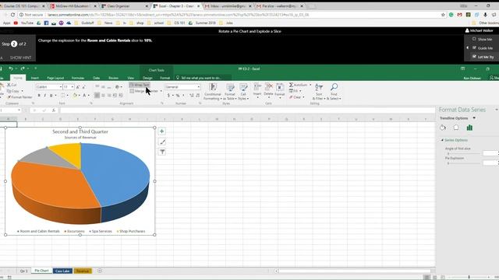This screenshot has height=280, width=499.
Task: Switch to the Cass Lake sheet tab
Action: click(x=62, y=271)
